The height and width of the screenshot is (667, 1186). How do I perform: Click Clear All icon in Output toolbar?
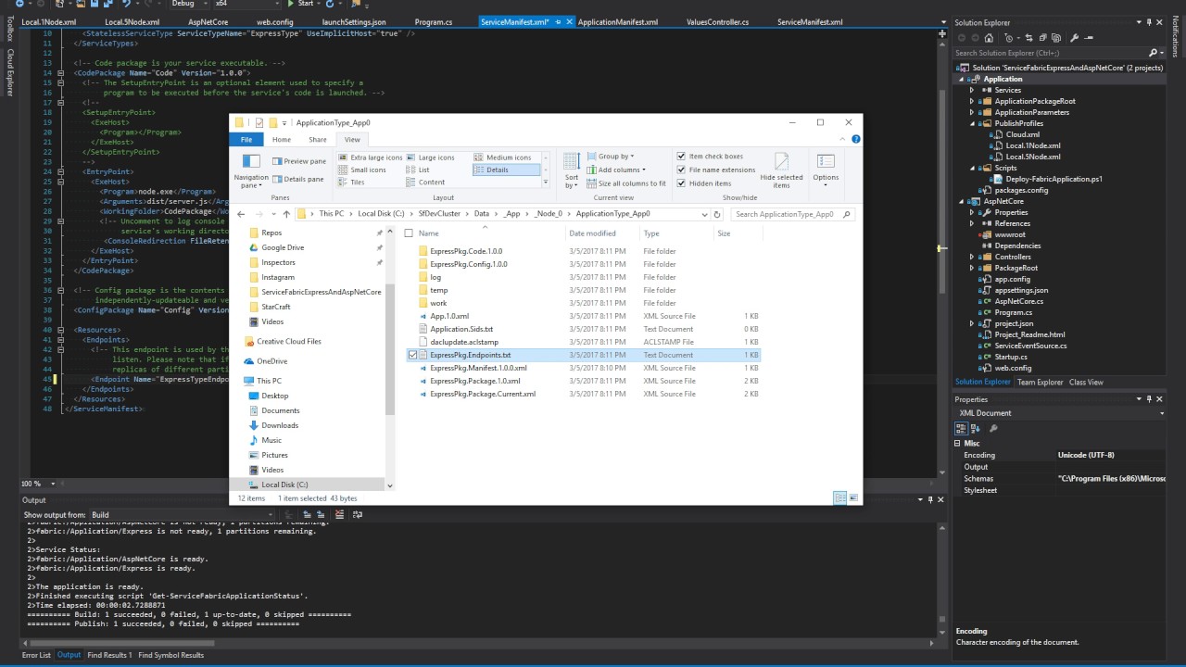point(339,514)
